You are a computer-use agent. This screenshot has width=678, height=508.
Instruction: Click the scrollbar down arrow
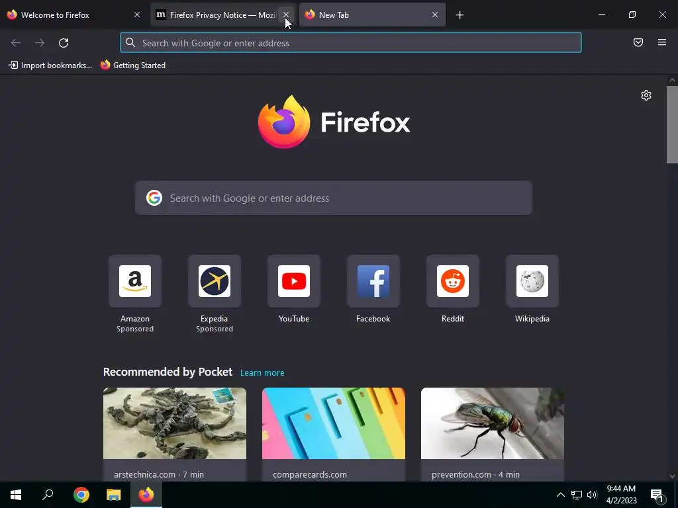point(672,476)
